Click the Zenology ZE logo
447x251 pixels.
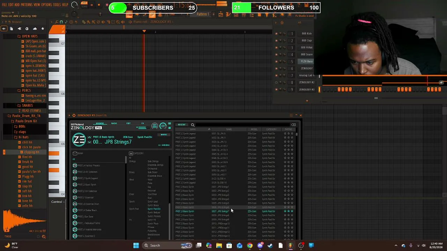point(79,140)
